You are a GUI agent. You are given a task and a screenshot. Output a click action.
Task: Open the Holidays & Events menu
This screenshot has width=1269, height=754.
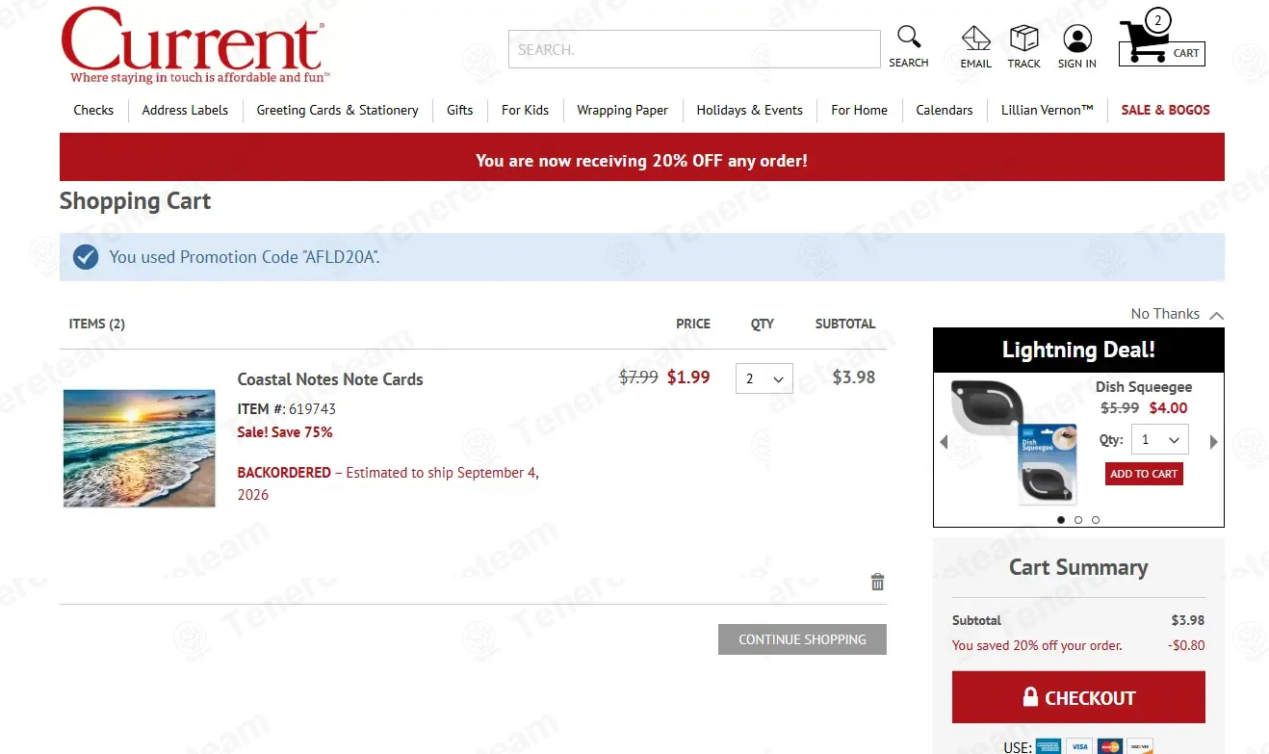point(749,110)
